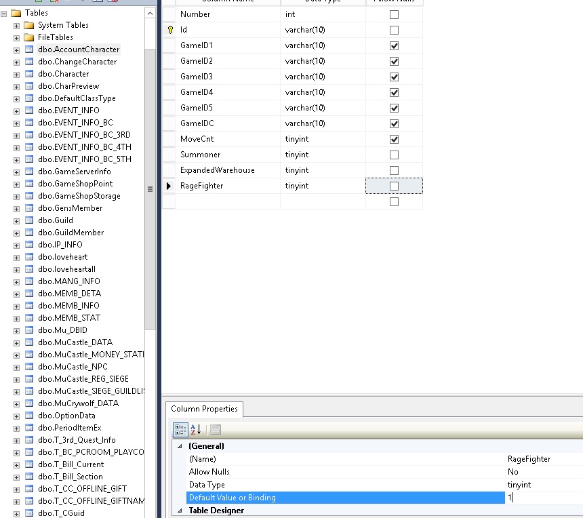The width and height of the screenshot is (583, 518).
Task: Collapse the (General) properties section
Action: [180, 446]
